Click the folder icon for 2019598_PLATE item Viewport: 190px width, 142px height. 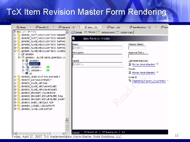19,42
